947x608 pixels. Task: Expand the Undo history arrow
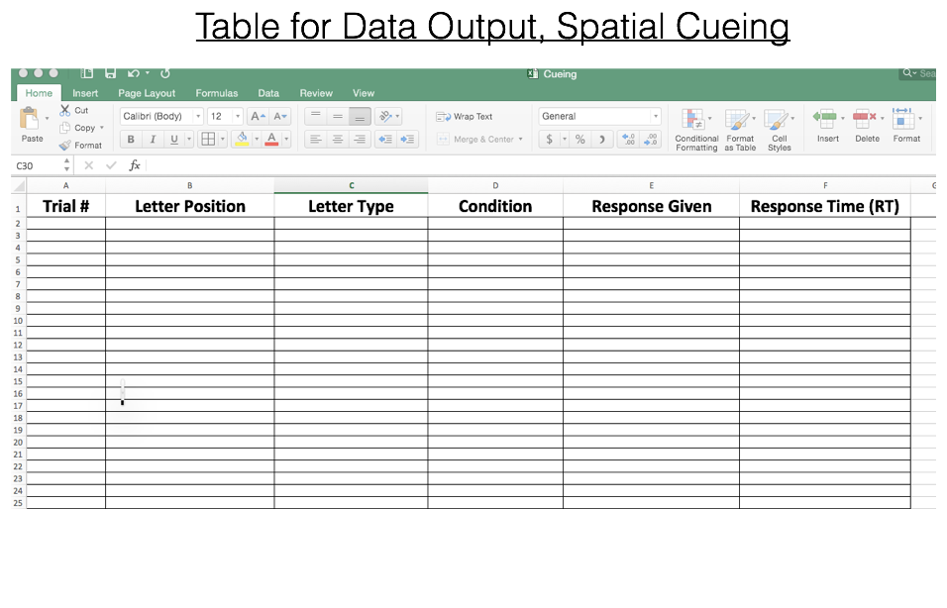[148, 73]
